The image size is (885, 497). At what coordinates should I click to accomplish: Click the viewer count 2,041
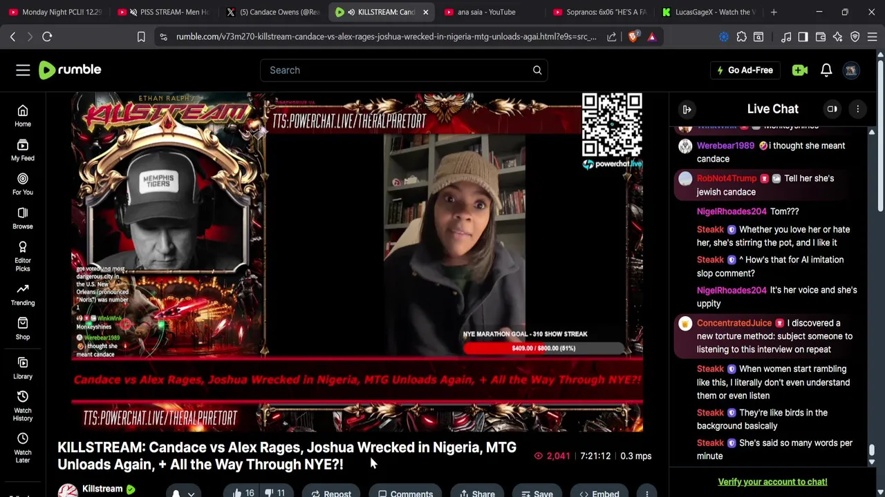(552, 456)
